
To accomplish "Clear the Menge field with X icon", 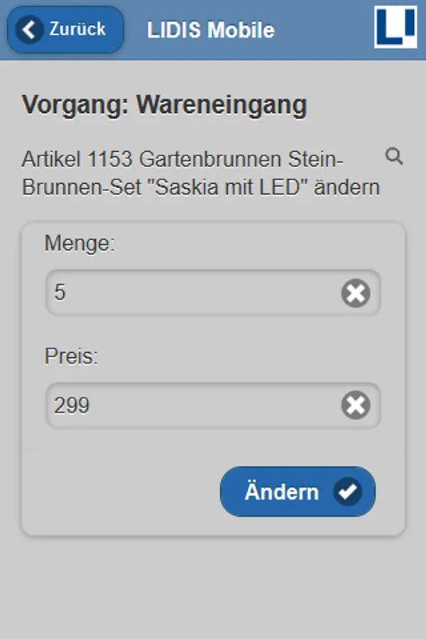I will [x=356, y=293].
